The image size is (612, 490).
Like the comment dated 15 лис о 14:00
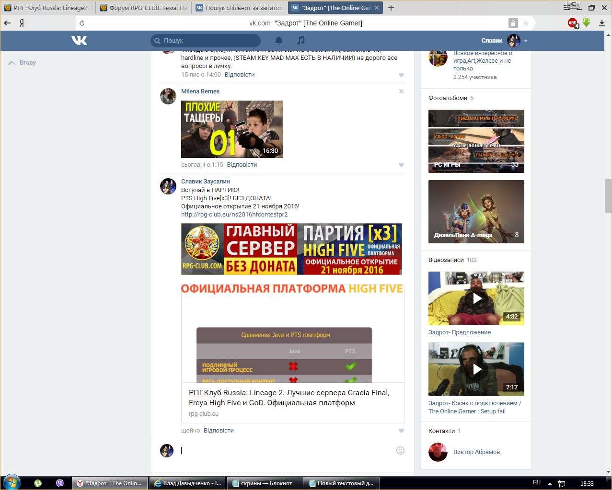point(402,75)
